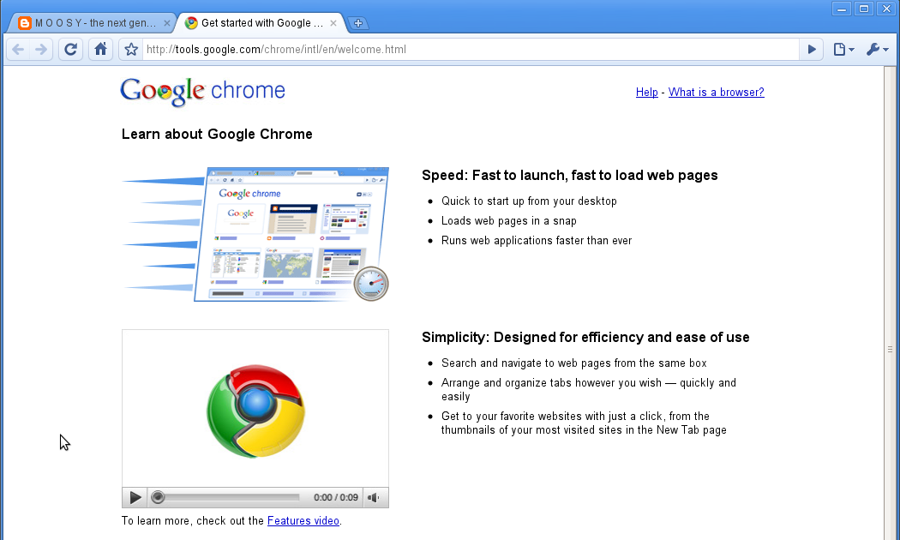Click 'Arrange and organize tabs' bullet text
Image resolution: width=900 pixels, height=540 pixels.
pos(588,390)
